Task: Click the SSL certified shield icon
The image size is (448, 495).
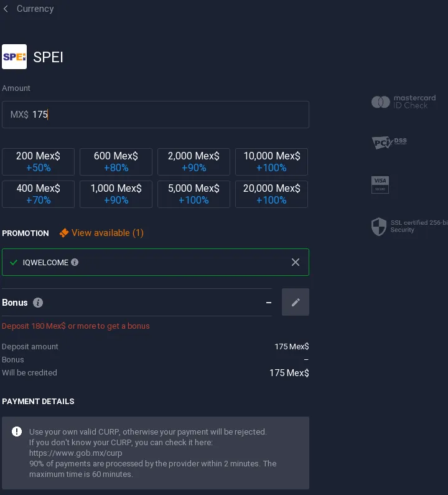Action: (379, 227)
